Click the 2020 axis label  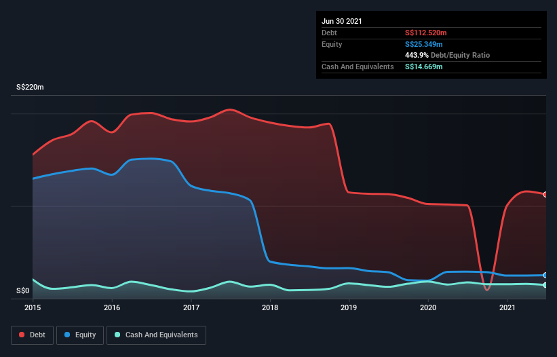(x=428, y=307)
